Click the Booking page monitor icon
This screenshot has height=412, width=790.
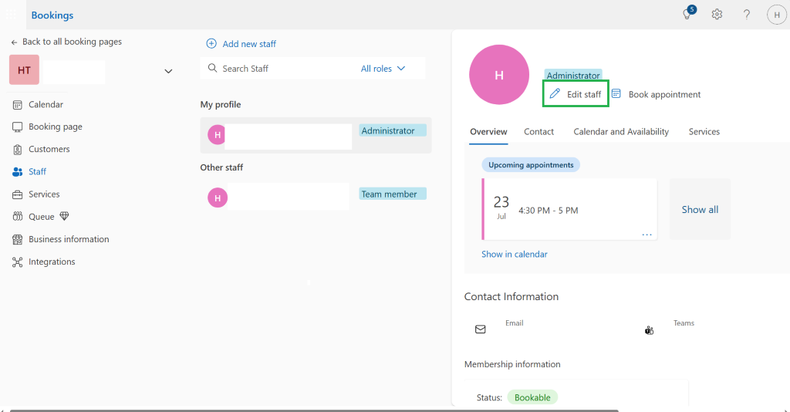[x=17, y=127]
